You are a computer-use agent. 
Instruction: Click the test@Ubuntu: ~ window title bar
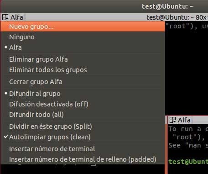pyautogui.click(x=167, y=6)
